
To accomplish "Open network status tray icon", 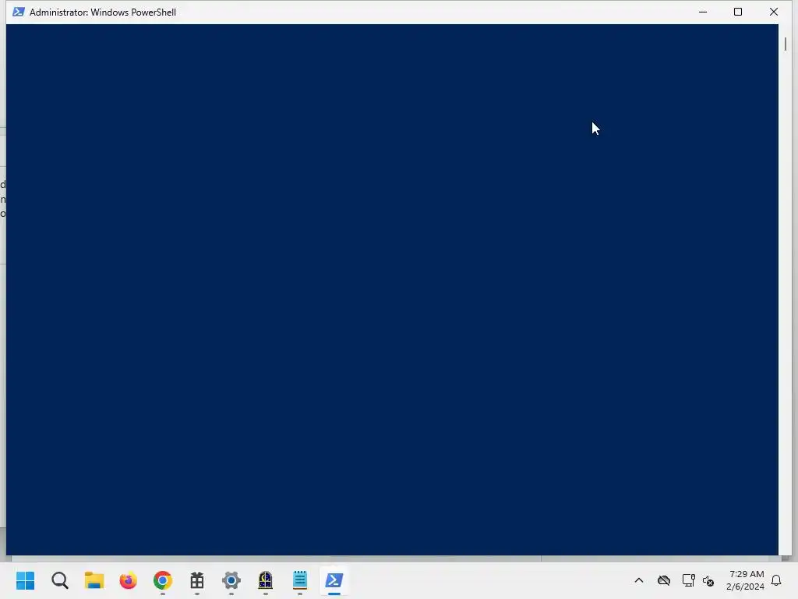I will tap(689, 580).
